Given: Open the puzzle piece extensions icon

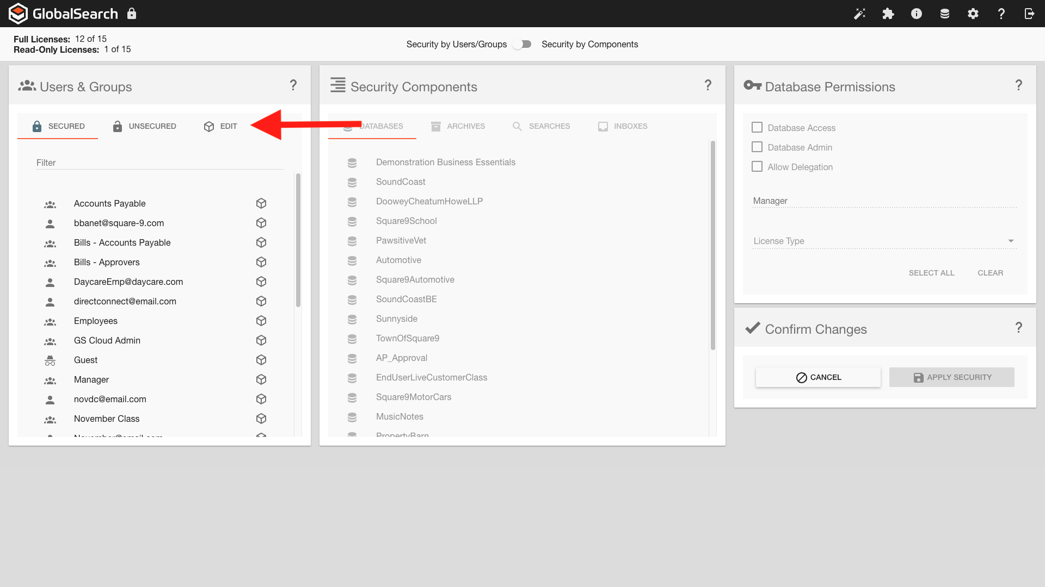Looking at the screenshot, I should pos(888,14).
